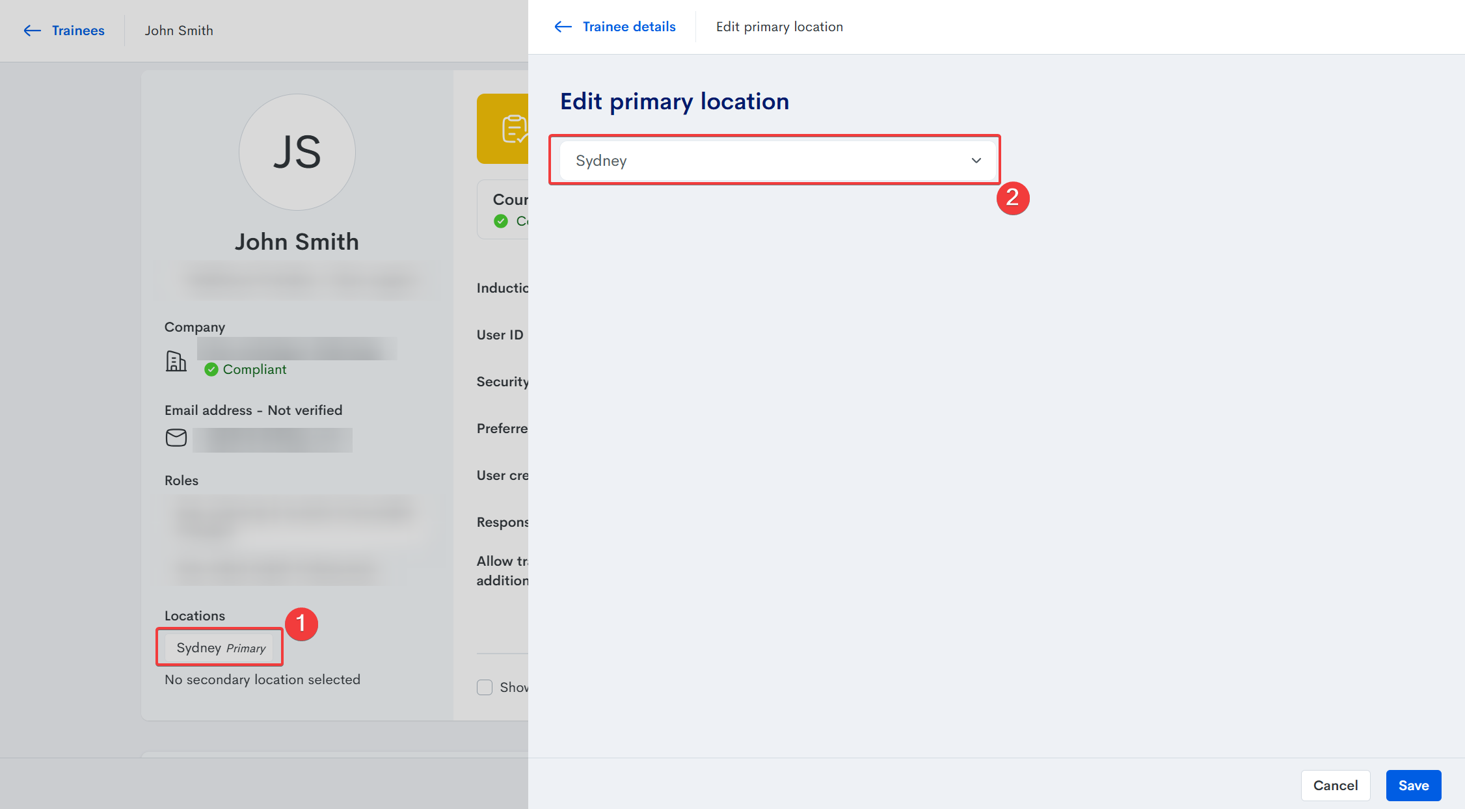Go back to Trainees list link
The height and width of the screenshot is (809, 1465).
coord(78,31)
